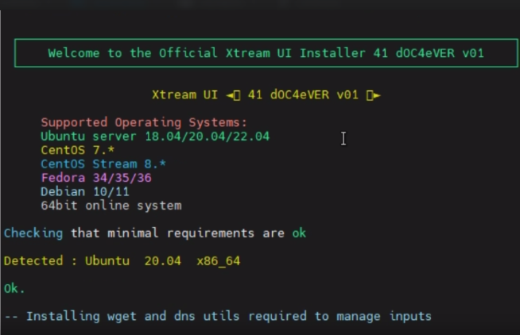Click the 'CentOS Stream 8.*' line
Screen dimensions: 520x335
pos(103,164)
